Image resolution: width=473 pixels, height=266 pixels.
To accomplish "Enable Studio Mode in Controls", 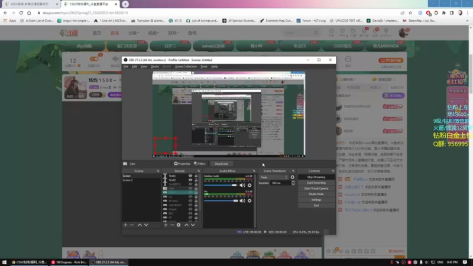I will 316,194.
